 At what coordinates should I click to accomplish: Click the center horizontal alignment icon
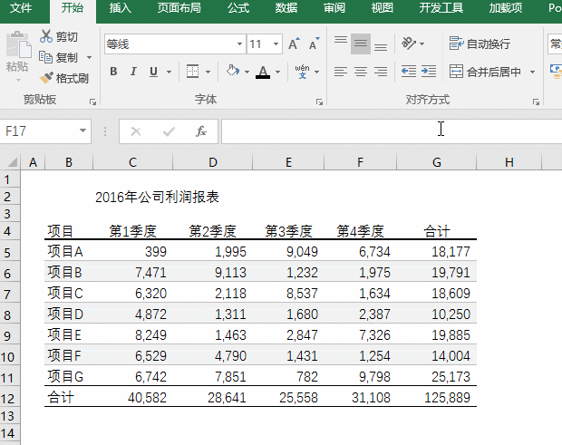click(360, 72)
